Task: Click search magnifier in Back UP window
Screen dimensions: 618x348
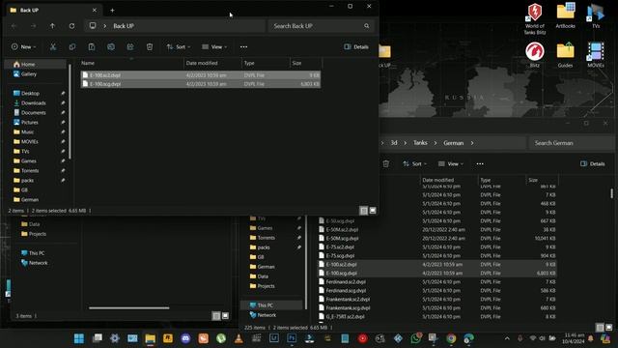Action: [367, 26]
